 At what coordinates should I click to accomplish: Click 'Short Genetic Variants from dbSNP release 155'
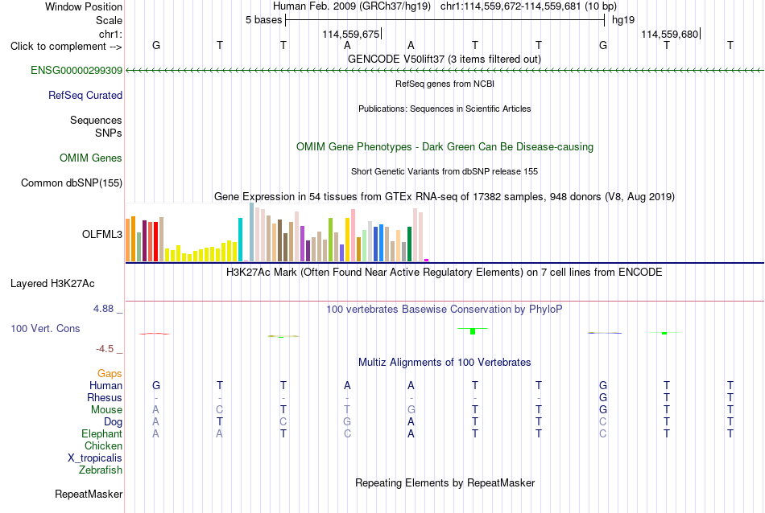click(x=445, y=171)
